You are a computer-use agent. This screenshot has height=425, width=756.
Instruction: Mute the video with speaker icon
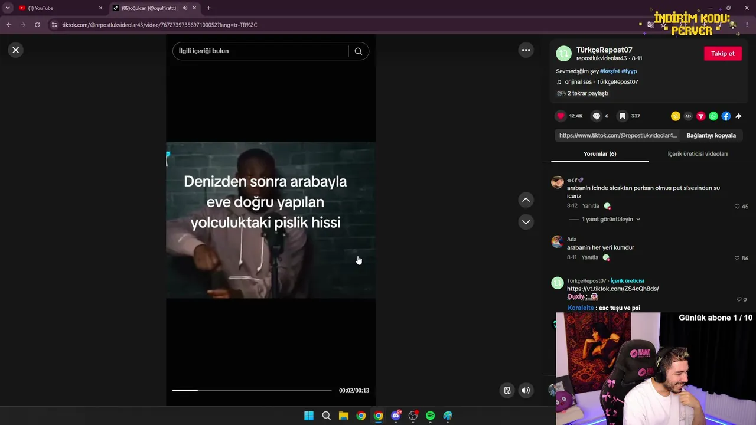[x=526, y=390]
